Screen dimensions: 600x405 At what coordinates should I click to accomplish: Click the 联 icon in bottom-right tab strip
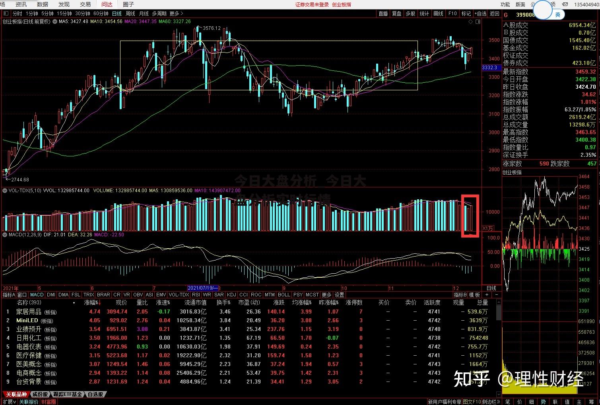555,402
